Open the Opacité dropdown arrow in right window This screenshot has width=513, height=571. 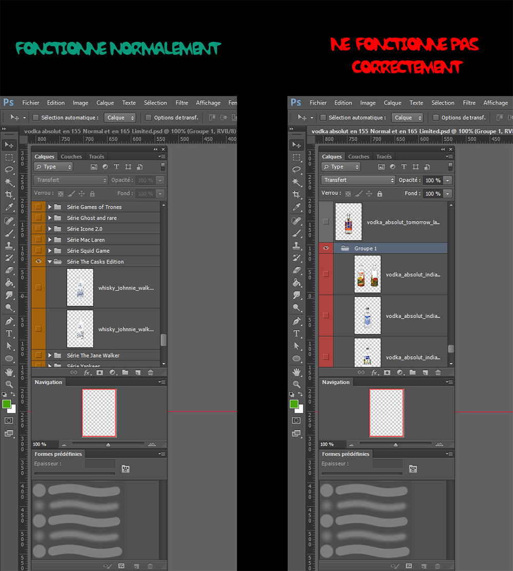point(448,180)
